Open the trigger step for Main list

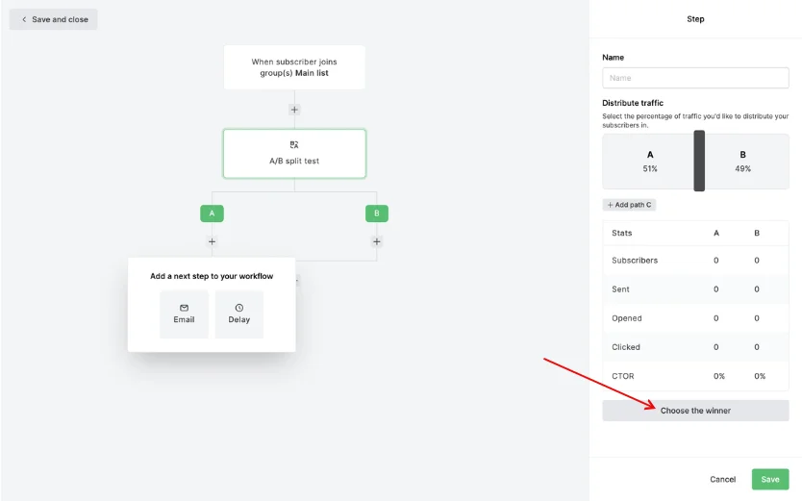point(294,67)
